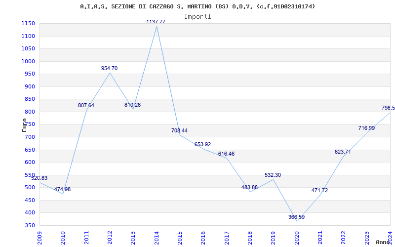Click the 2021 x-axis year tick
Screen dimensions: 395x247
[x=320, y=238]
